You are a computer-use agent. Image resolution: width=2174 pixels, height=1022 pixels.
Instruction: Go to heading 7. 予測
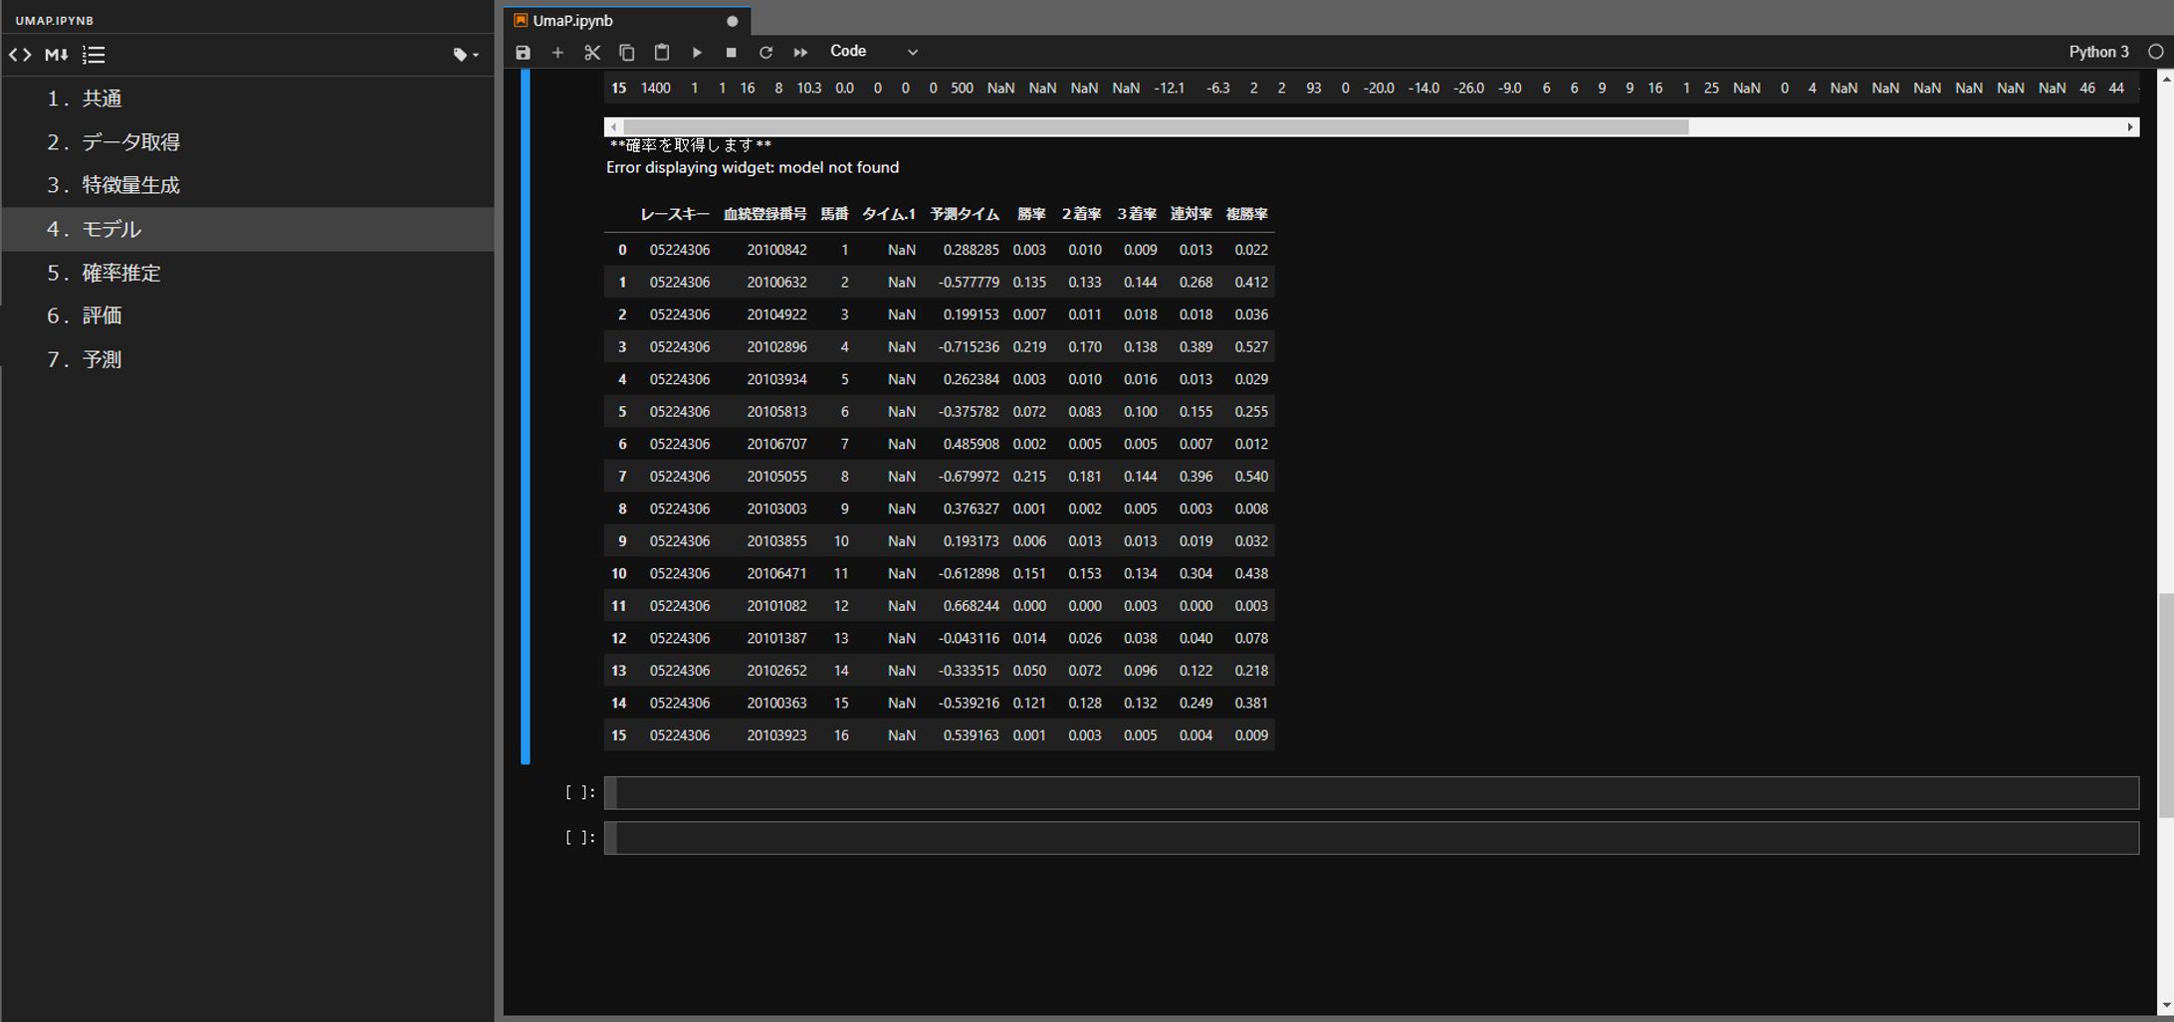tap(248, 359)
